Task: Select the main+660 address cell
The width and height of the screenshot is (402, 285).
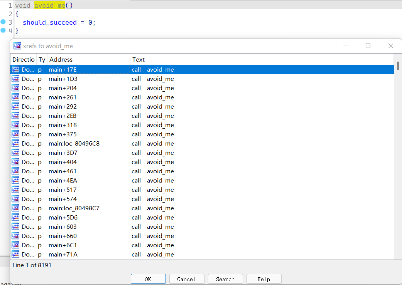Action: (89, 236)
